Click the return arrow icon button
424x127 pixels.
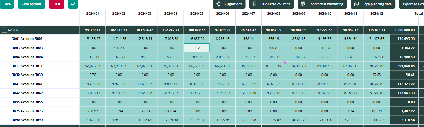73,4
